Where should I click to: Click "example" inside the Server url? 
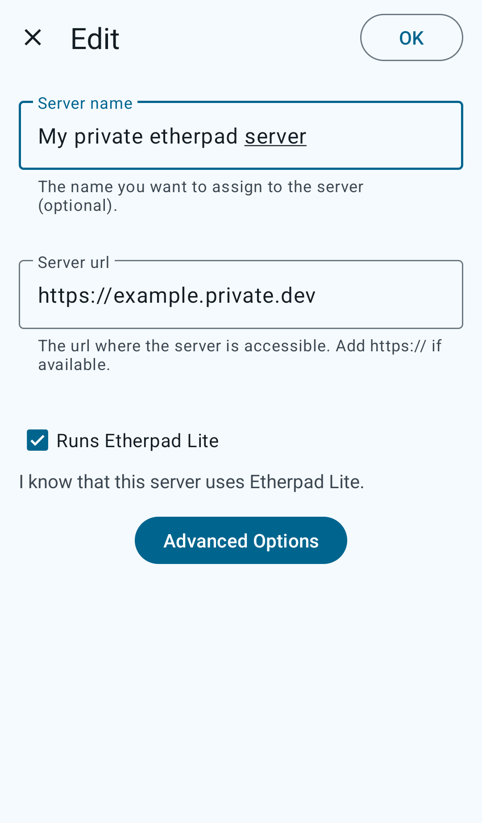[156, 296]
